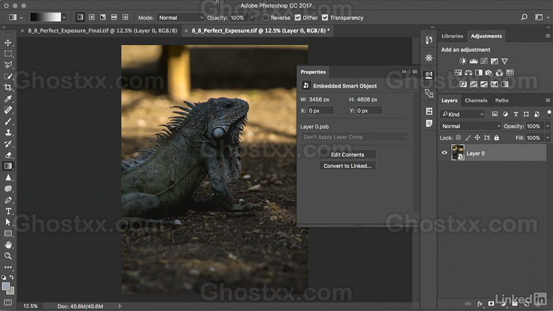This screenshot has height=311, width=553.
Task: Add a Curves adjustment
Action: pos(484,61)
